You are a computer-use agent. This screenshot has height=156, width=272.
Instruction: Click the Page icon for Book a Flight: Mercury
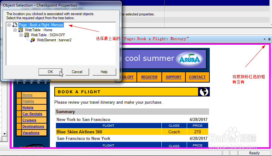(15, 25)
